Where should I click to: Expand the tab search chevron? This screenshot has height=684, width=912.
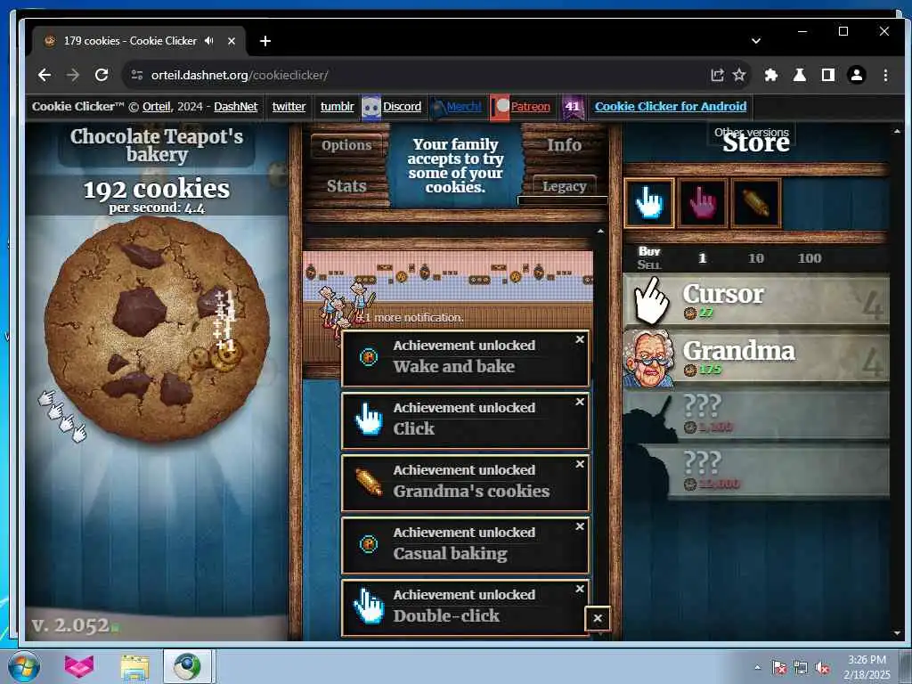(x=755, y=41)
